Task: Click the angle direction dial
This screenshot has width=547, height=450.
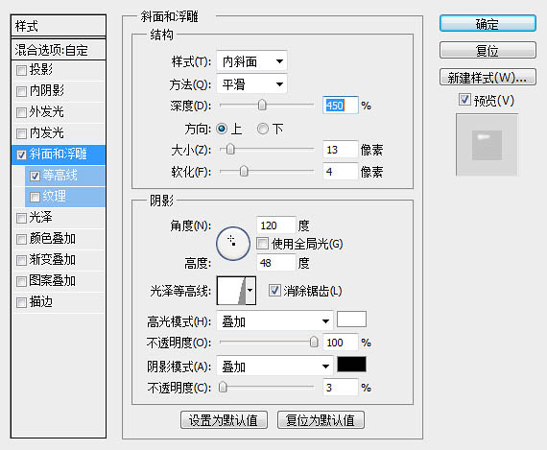Action: (x=233, y=244)
